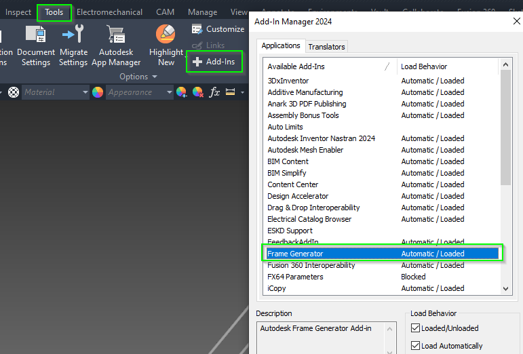This screenshot has width=523, height=354.
Task: Open the Electromechanical ribbon tab
Action: coord(109,12)
